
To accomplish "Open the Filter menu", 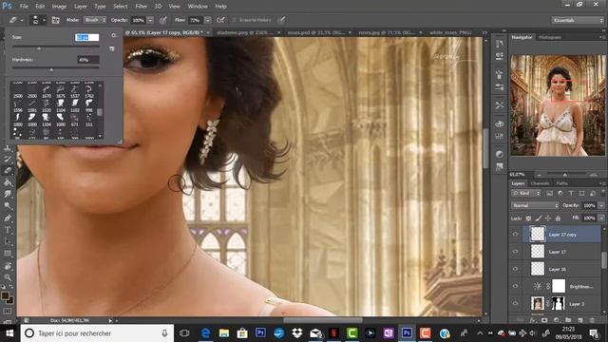I will pyautogui.click(x=142, y=7).
